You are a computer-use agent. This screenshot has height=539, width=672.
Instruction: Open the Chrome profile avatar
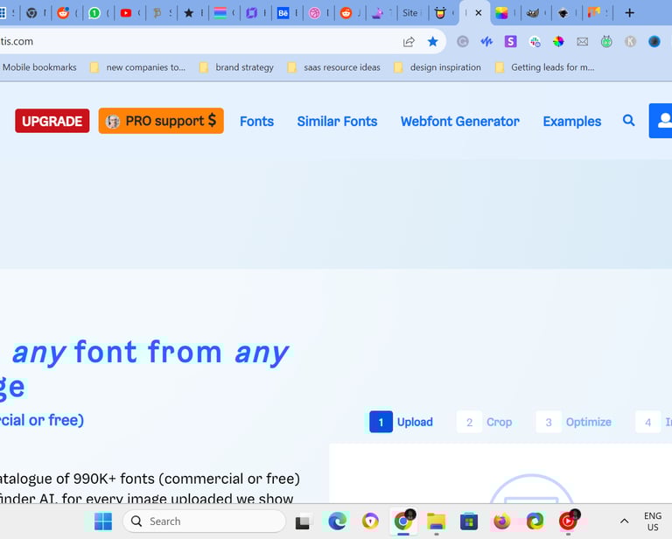tap(654, 41)
